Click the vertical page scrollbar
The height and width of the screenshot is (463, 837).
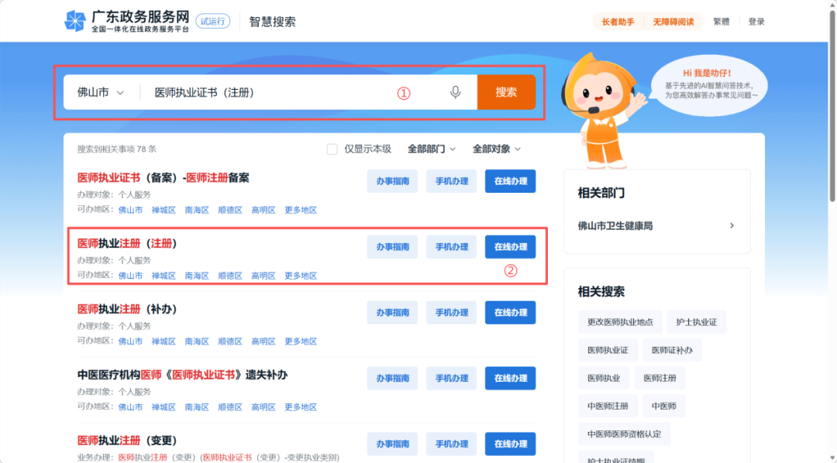pos(832,107)
